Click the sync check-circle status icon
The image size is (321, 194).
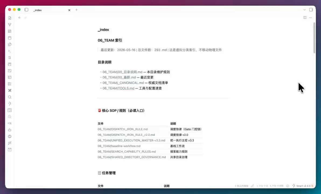[288, 186]
